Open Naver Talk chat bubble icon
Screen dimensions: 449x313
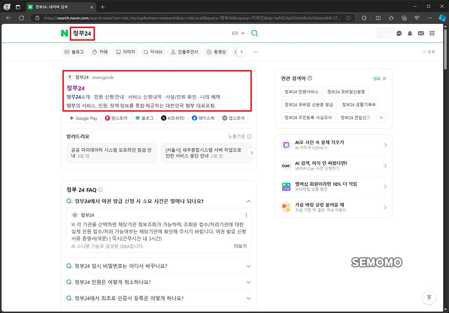tap(399, 33)
